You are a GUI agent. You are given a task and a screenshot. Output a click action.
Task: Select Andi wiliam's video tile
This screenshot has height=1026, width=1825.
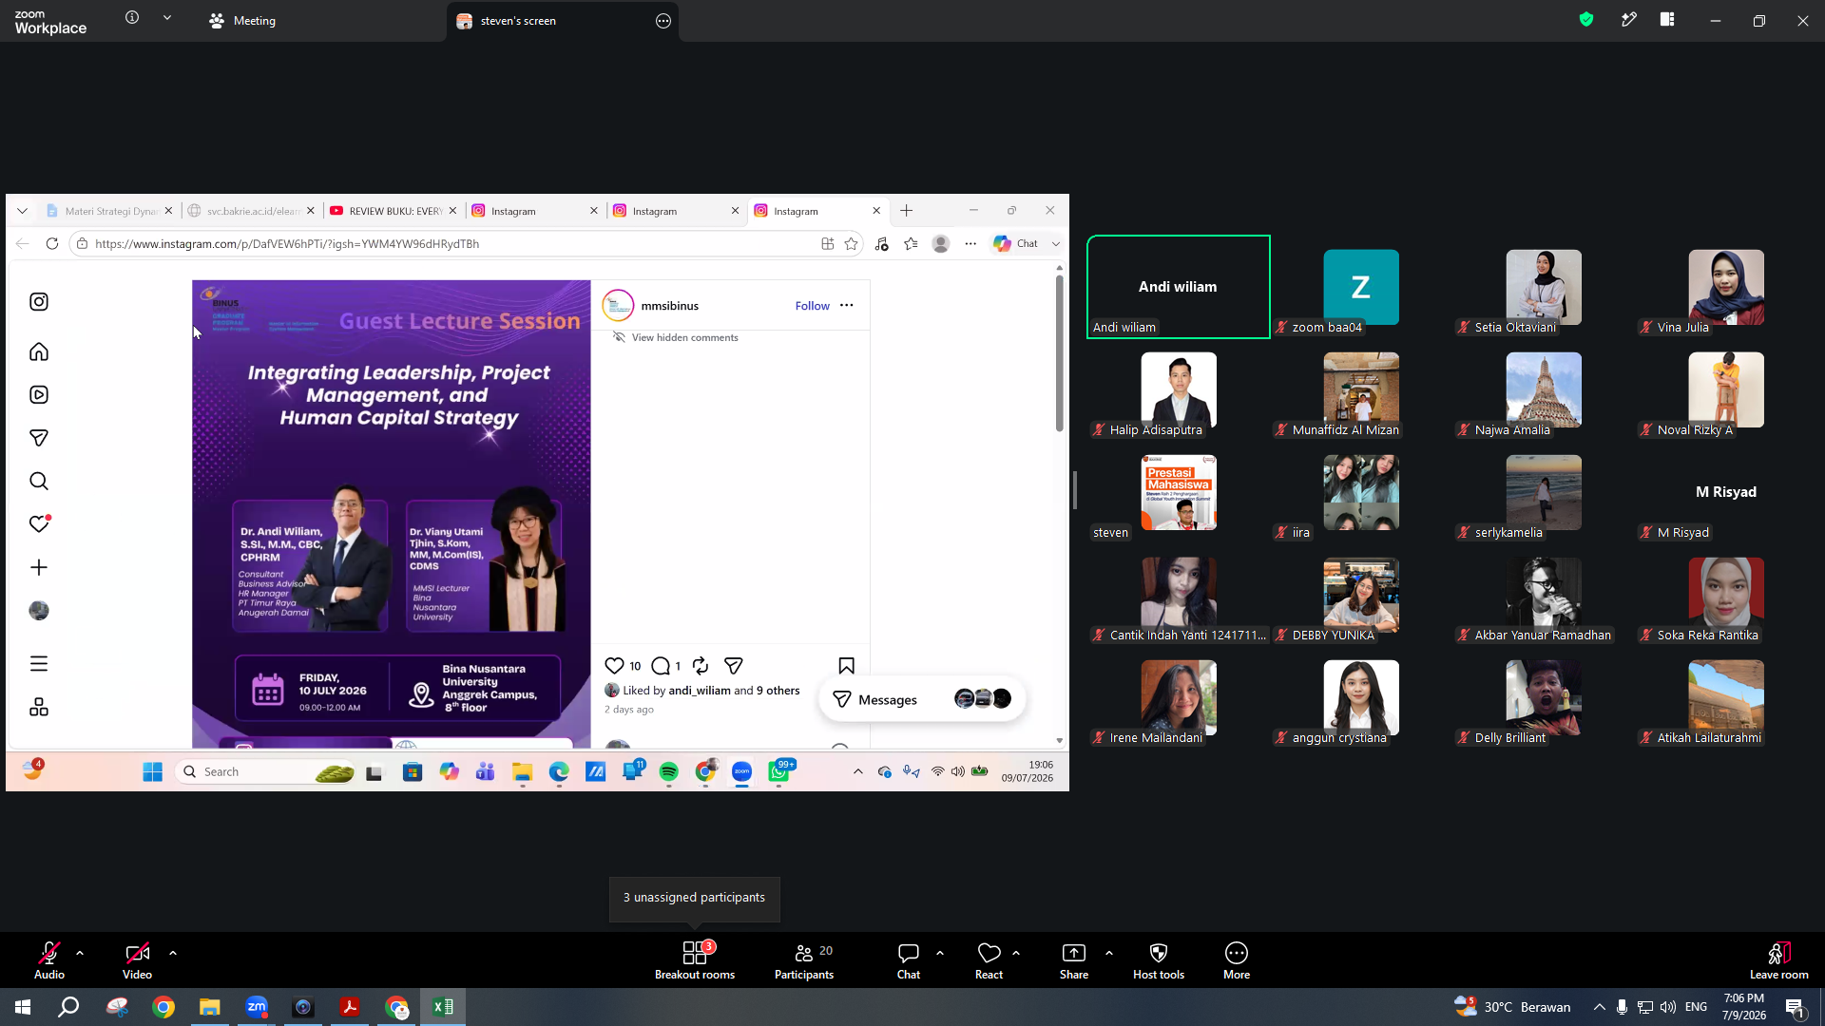(1179, 287)
